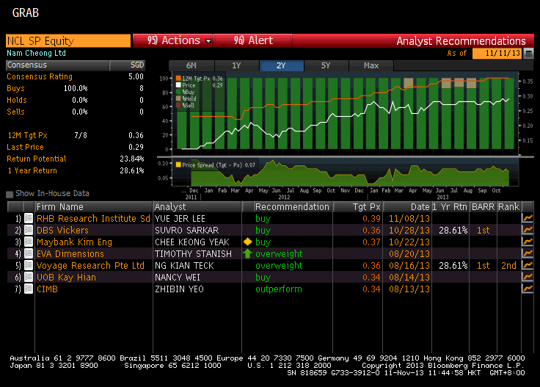Select firm Maybank Kim Eng

(x=74, y=242)
